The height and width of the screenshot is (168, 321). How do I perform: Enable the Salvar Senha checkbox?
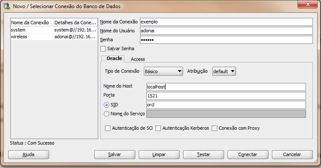pos(103,49)
